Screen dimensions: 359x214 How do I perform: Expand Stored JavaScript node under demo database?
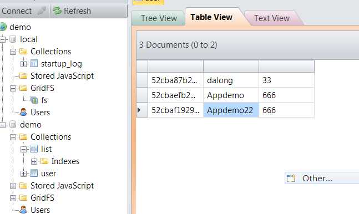point(13,186)
